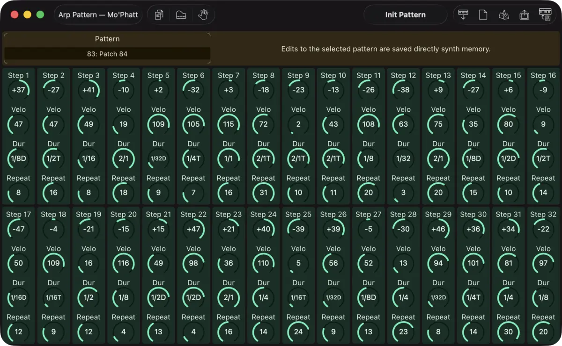Click the Step 14 Velo knob 35

click(x=473, y=124)
